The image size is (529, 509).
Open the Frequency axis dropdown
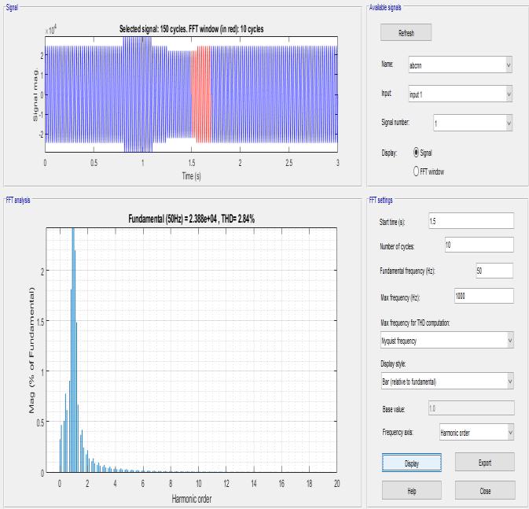pos(476,432)
